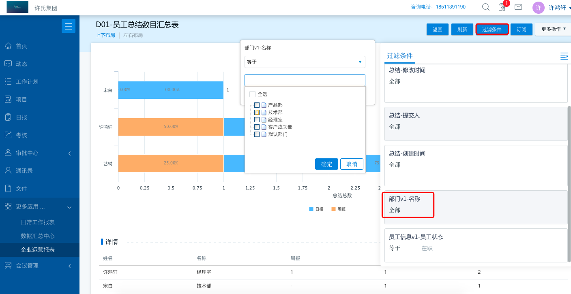Click the 刷新 button

click(462, 30)
